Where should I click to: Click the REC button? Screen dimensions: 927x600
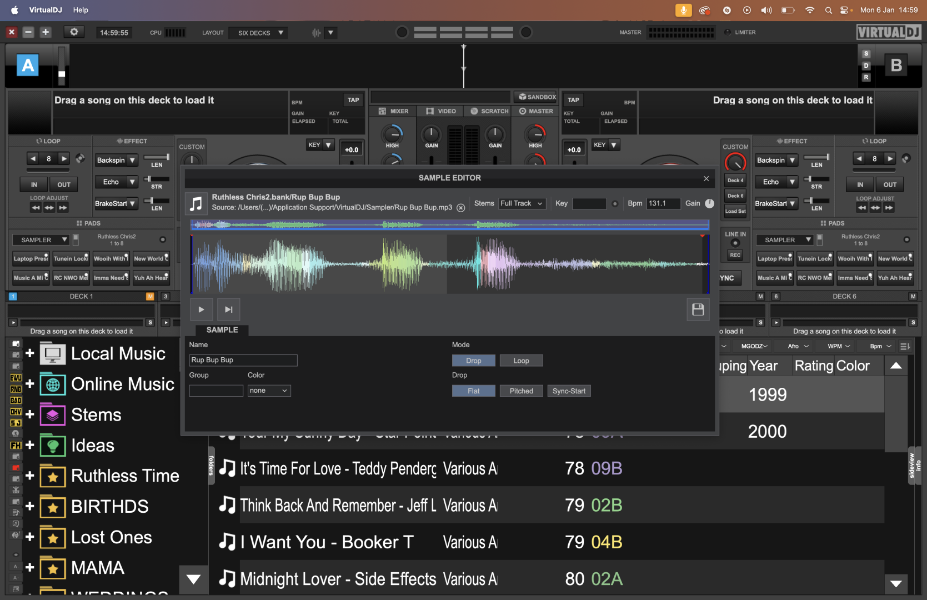(735, 255)
